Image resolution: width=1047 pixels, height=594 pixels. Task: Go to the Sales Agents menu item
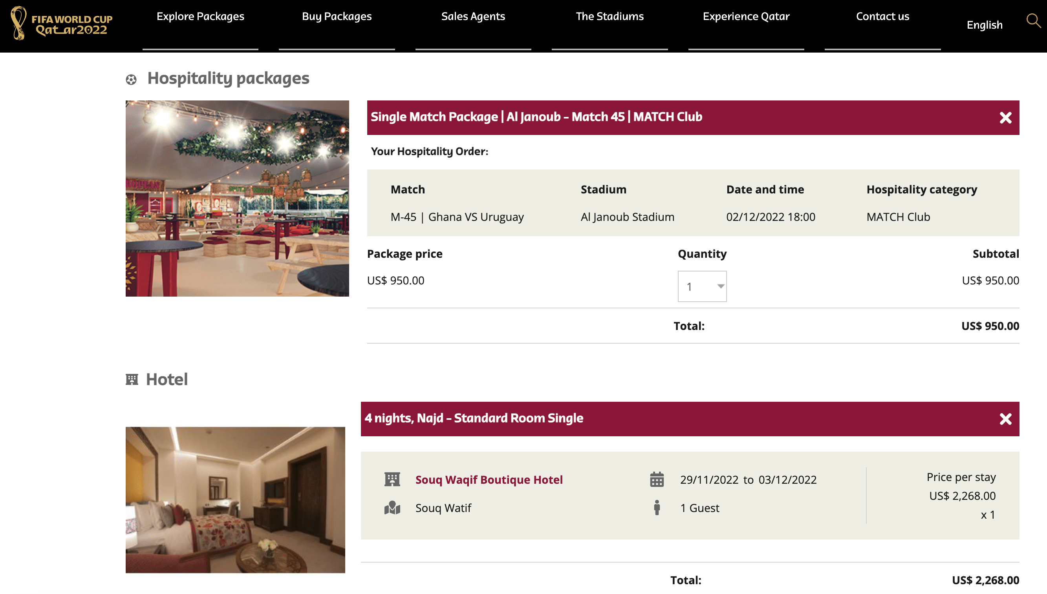[473, 16]
